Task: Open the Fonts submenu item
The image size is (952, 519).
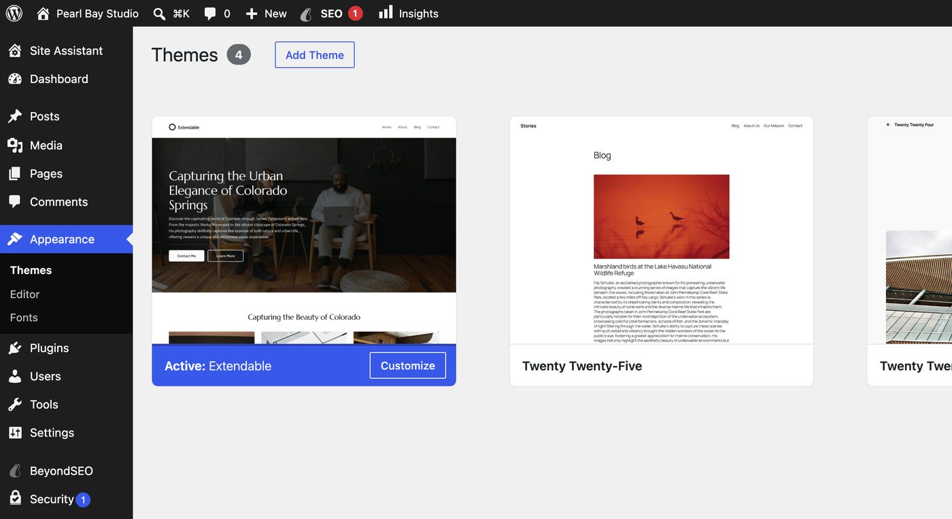Action: pyautogui.click(x=24, y=318)
